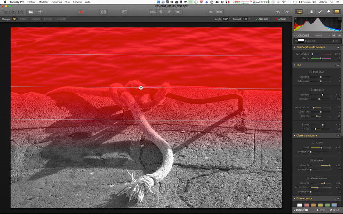This screenshot has height=214, width=343.
Task: Disable the Ton section checkbox
Action: point(338,65)
